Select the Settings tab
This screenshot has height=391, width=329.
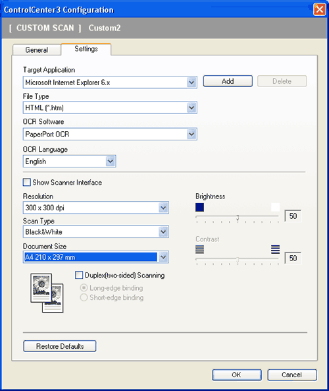[86, 49]
